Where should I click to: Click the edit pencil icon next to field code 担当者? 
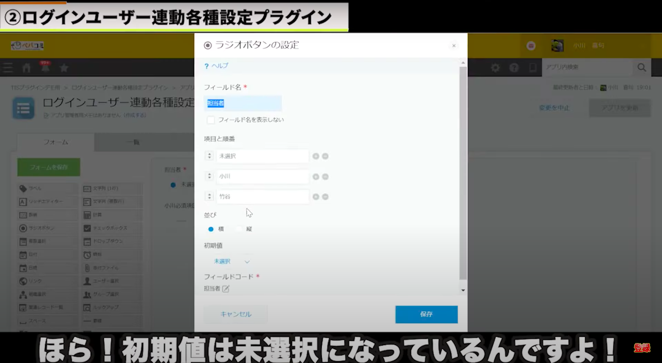point(226,289)
